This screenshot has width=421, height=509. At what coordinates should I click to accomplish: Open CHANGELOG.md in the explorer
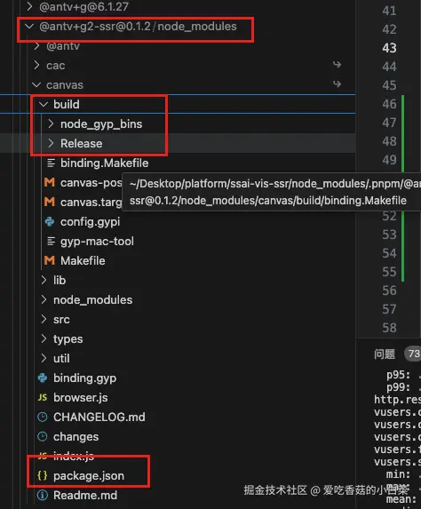click(99, 418)
